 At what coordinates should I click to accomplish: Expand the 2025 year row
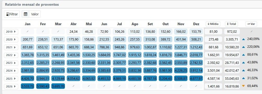11,78
